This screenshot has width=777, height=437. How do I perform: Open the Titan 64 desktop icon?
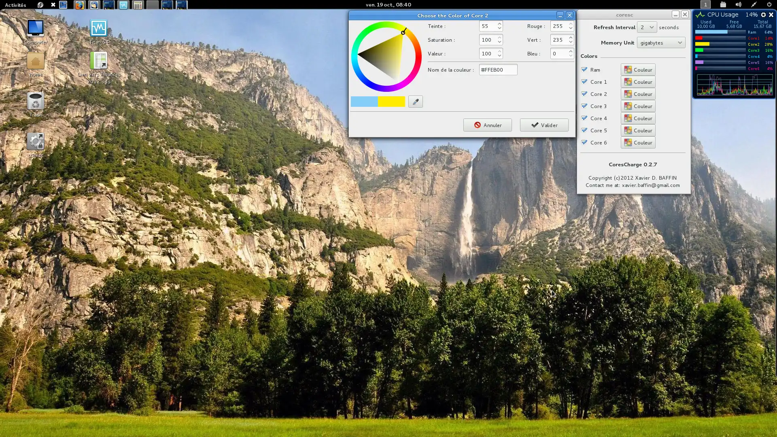coord(98,28)
